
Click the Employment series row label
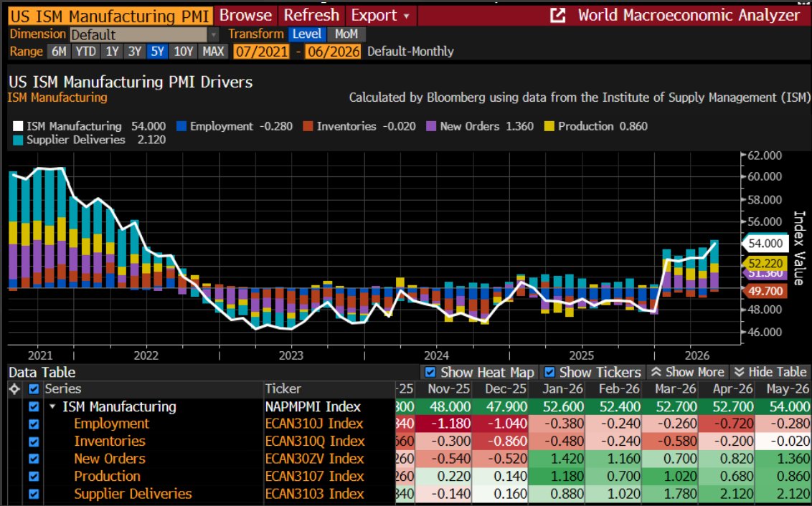pos(111,424)
